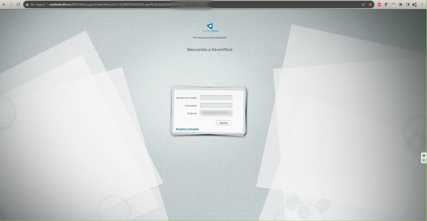Image resolution: width=427 pixels, height=221 pixels.
Task: Go back to the previous page
Action: (x=4, y=4)
